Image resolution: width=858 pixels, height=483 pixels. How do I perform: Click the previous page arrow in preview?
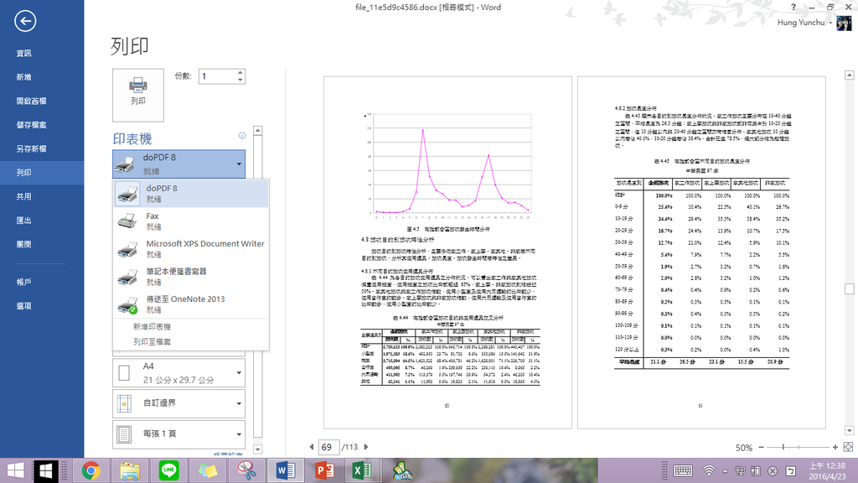312,447
